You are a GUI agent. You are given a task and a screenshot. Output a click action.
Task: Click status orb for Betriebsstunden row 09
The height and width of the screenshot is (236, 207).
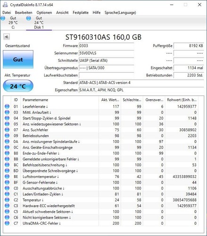7,135
